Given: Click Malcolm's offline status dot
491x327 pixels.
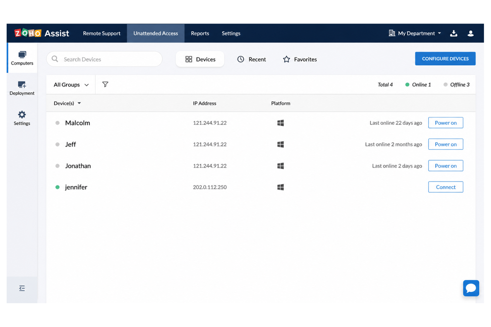Looking at the screenshot, I should [57, 123].
